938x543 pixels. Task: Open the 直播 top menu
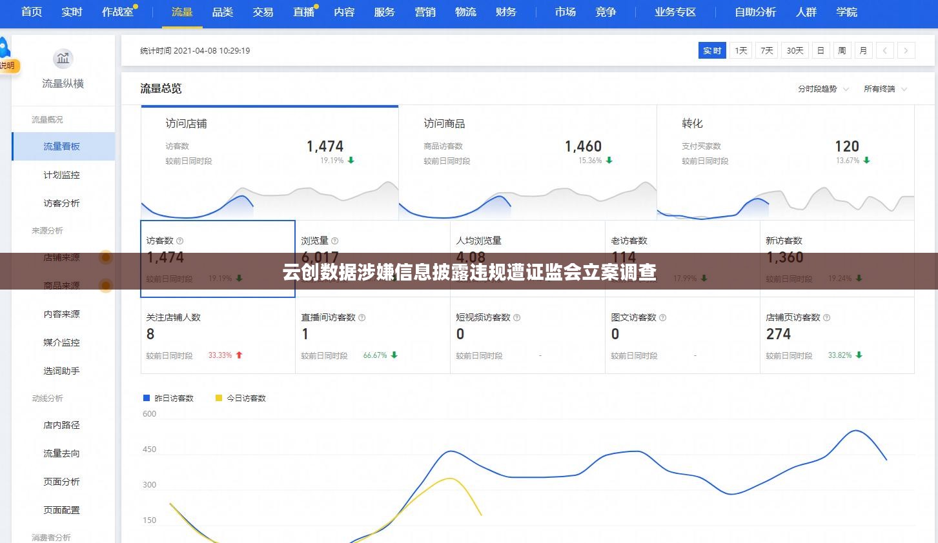click(x=304, y=12)
